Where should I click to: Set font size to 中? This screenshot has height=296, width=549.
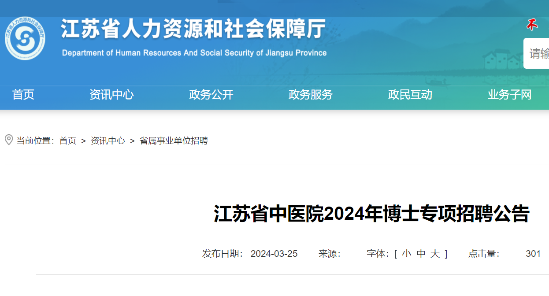[421, 254]
